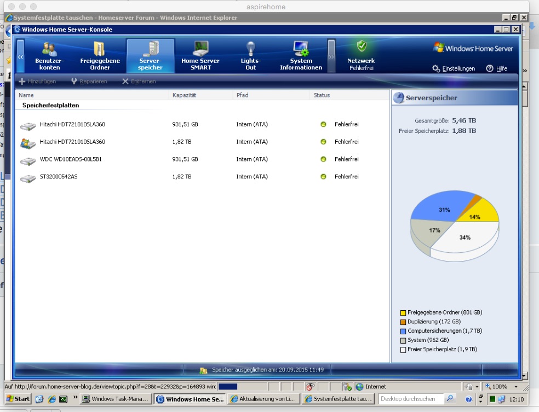This screenshot has width=539, height=412.
Task: Click the storage balancing status bar icon
Action: coord(203,370)
